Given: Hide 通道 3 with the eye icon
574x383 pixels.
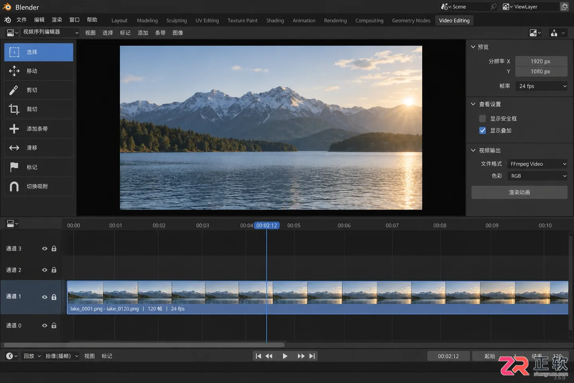Looking at the screenshot, I should pyautogui.click(x=45, y=249).
